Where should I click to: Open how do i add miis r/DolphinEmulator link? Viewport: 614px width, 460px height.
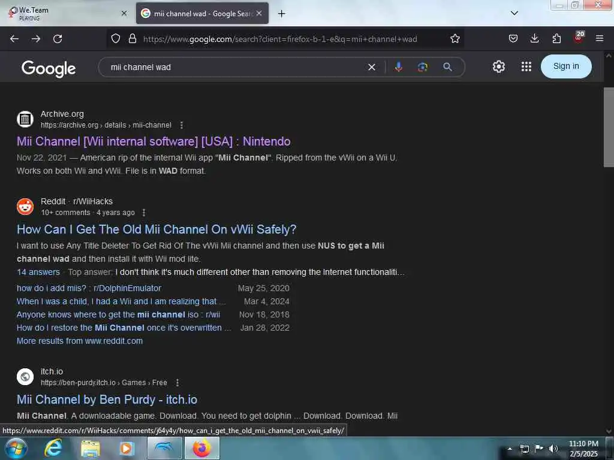coord(89,288)
